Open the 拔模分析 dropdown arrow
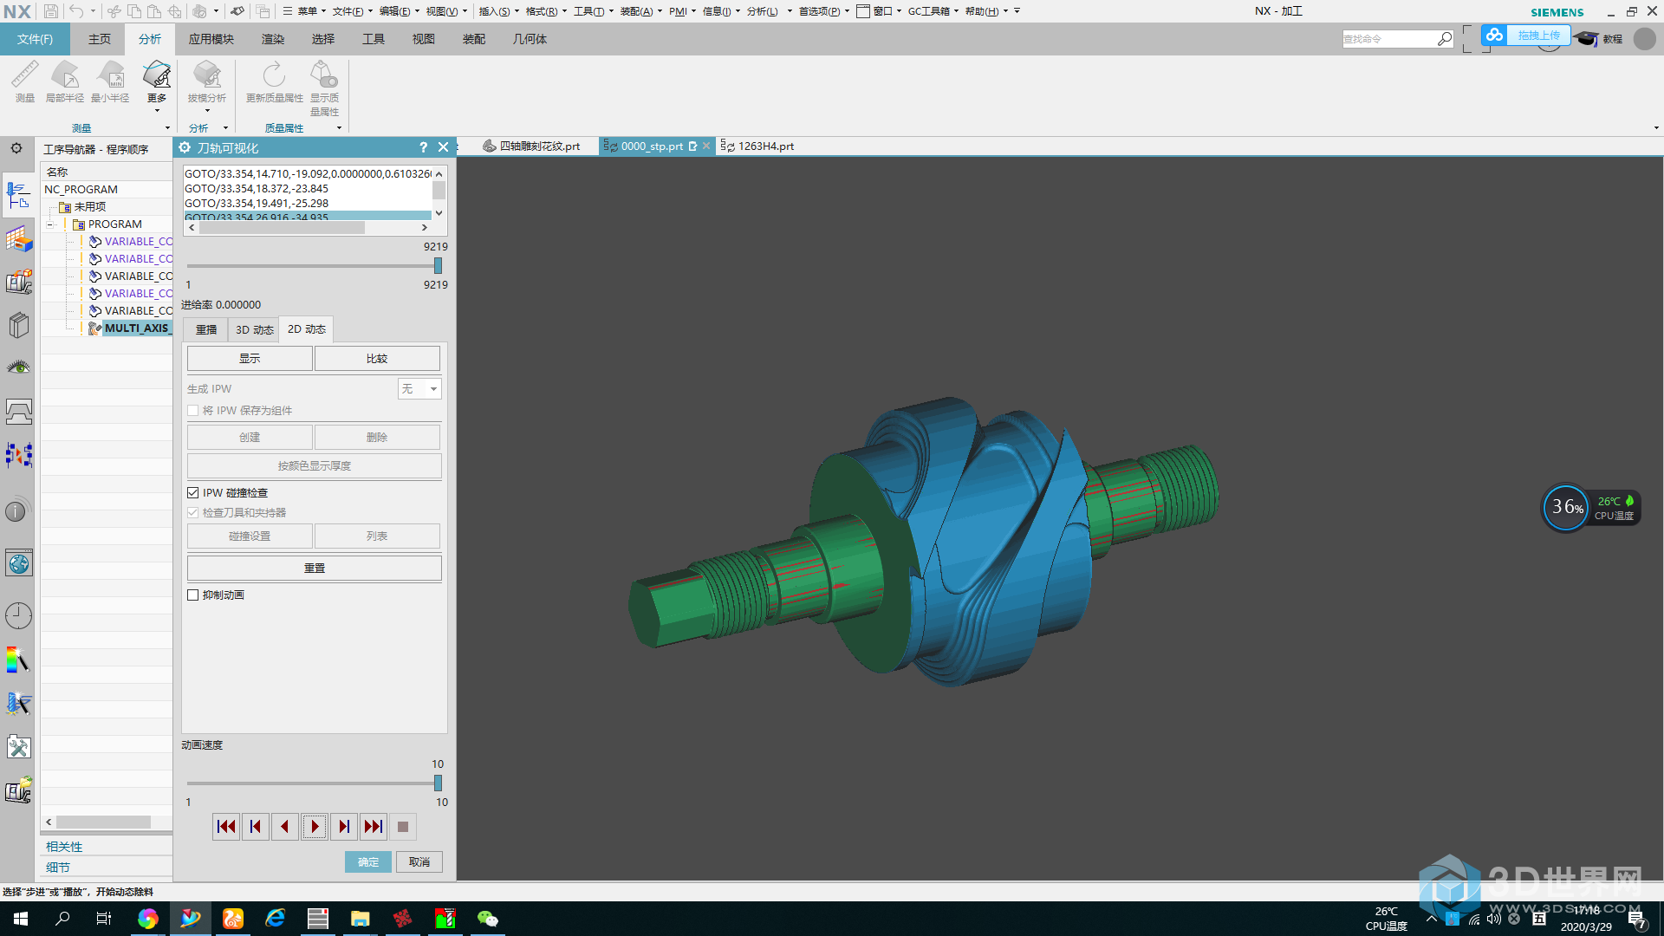This screenshot has width=1664, height=936. point(207,110)
